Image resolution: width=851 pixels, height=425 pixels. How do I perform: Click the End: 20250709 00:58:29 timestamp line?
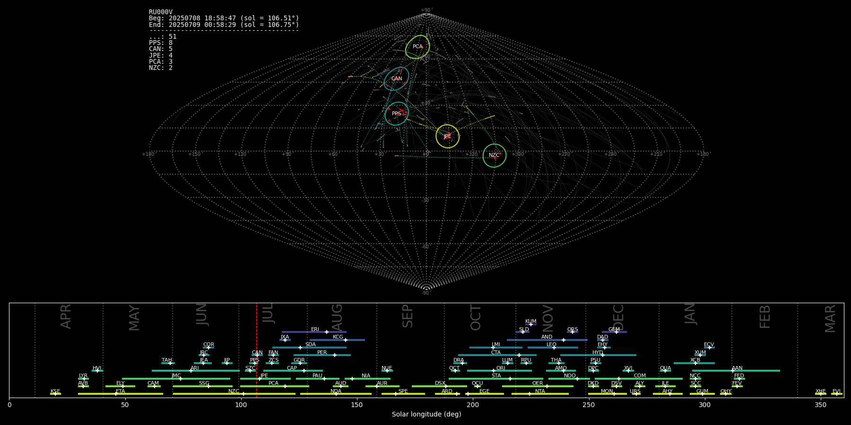[x=224, y=25]
